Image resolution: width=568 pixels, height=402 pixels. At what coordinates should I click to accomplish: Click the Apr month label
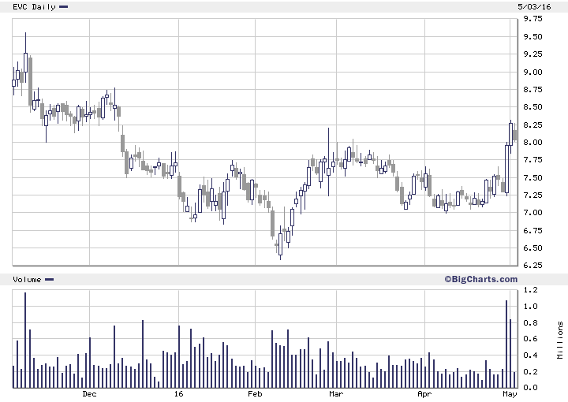coord(424,394)
